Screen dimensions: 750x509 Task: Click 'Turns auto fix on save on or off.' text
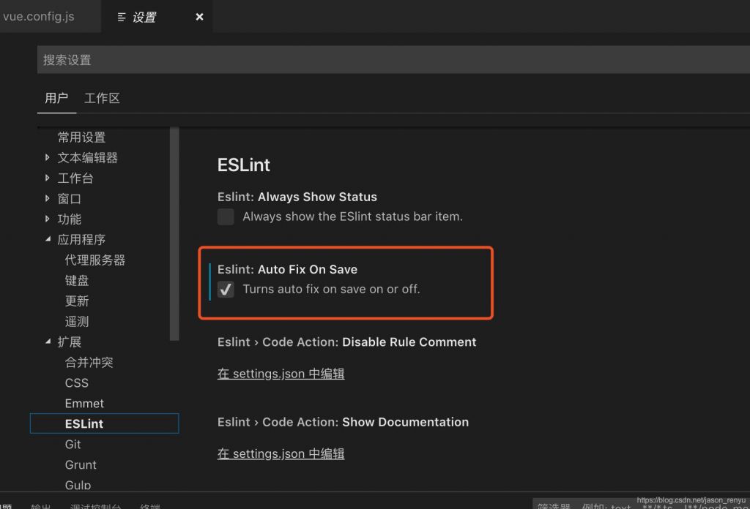click(x=332, y=290)
